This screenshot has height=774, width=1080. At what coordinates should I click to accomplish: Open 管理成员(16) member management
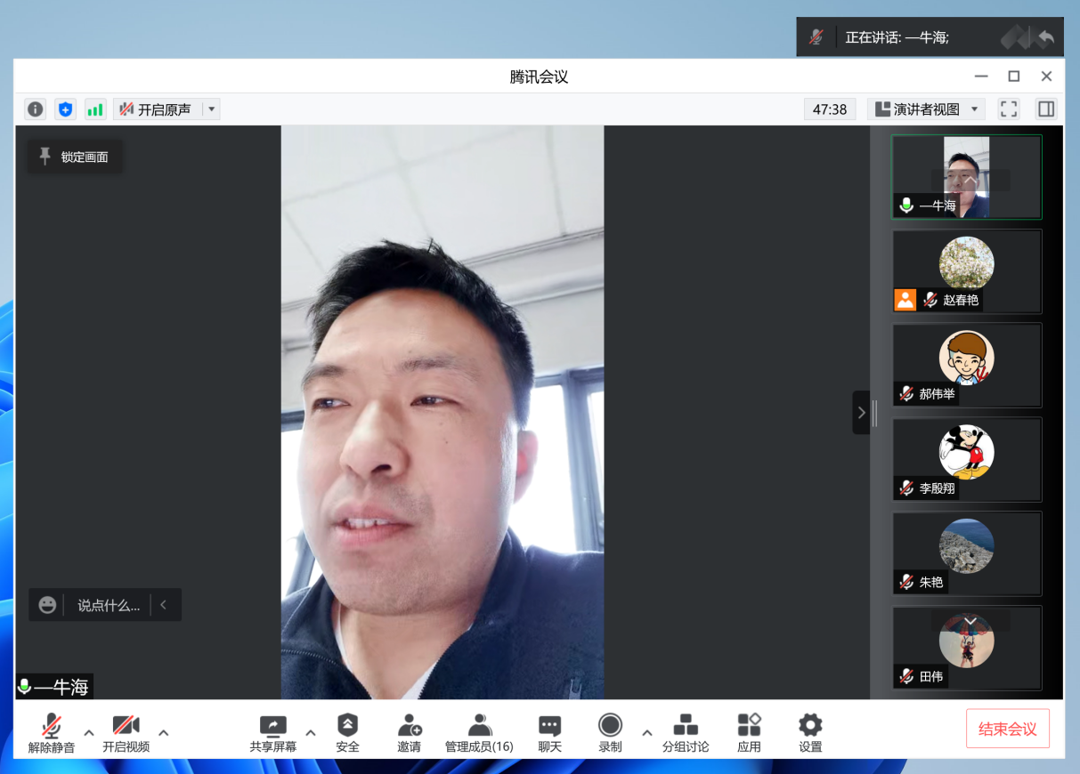[479, 733]
